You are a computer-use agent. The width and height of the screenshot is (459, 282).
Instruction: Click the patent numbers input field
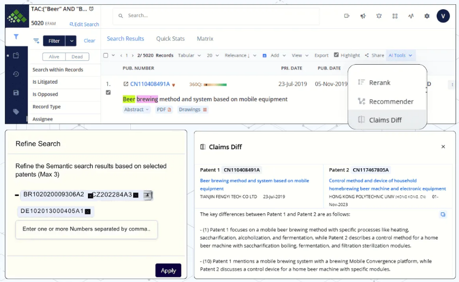pyautogui.click(x=87, y=229)
